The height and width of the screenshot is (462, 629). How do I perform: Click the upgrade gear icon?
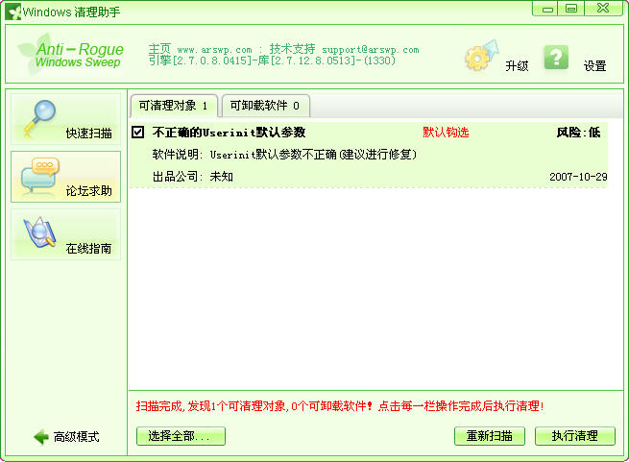(x=481, y=56)
